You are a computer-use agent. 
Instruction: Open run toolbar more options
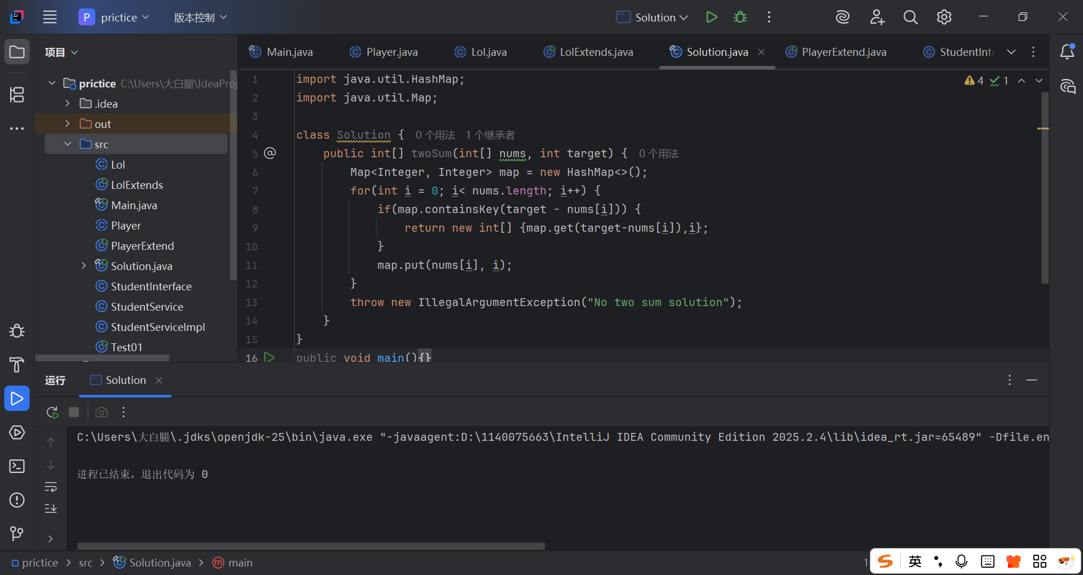coord(124,412)
